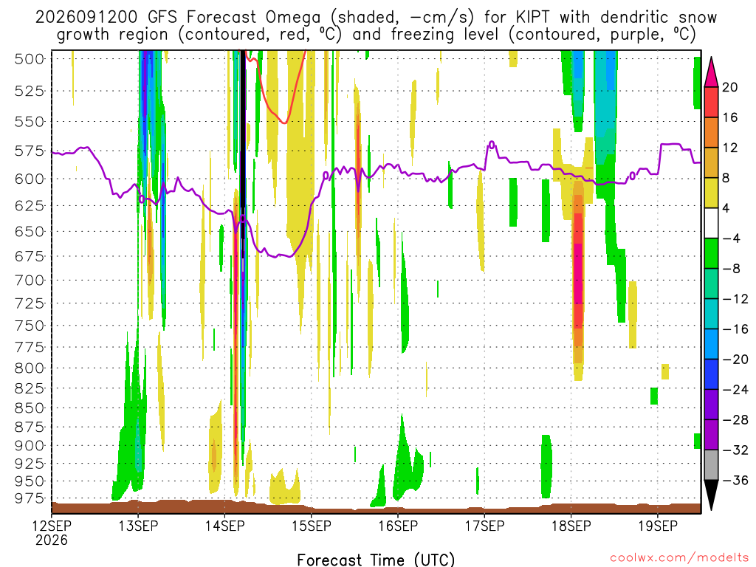
Task: Click the 18SEP time axis label
Action: point(571,526)
